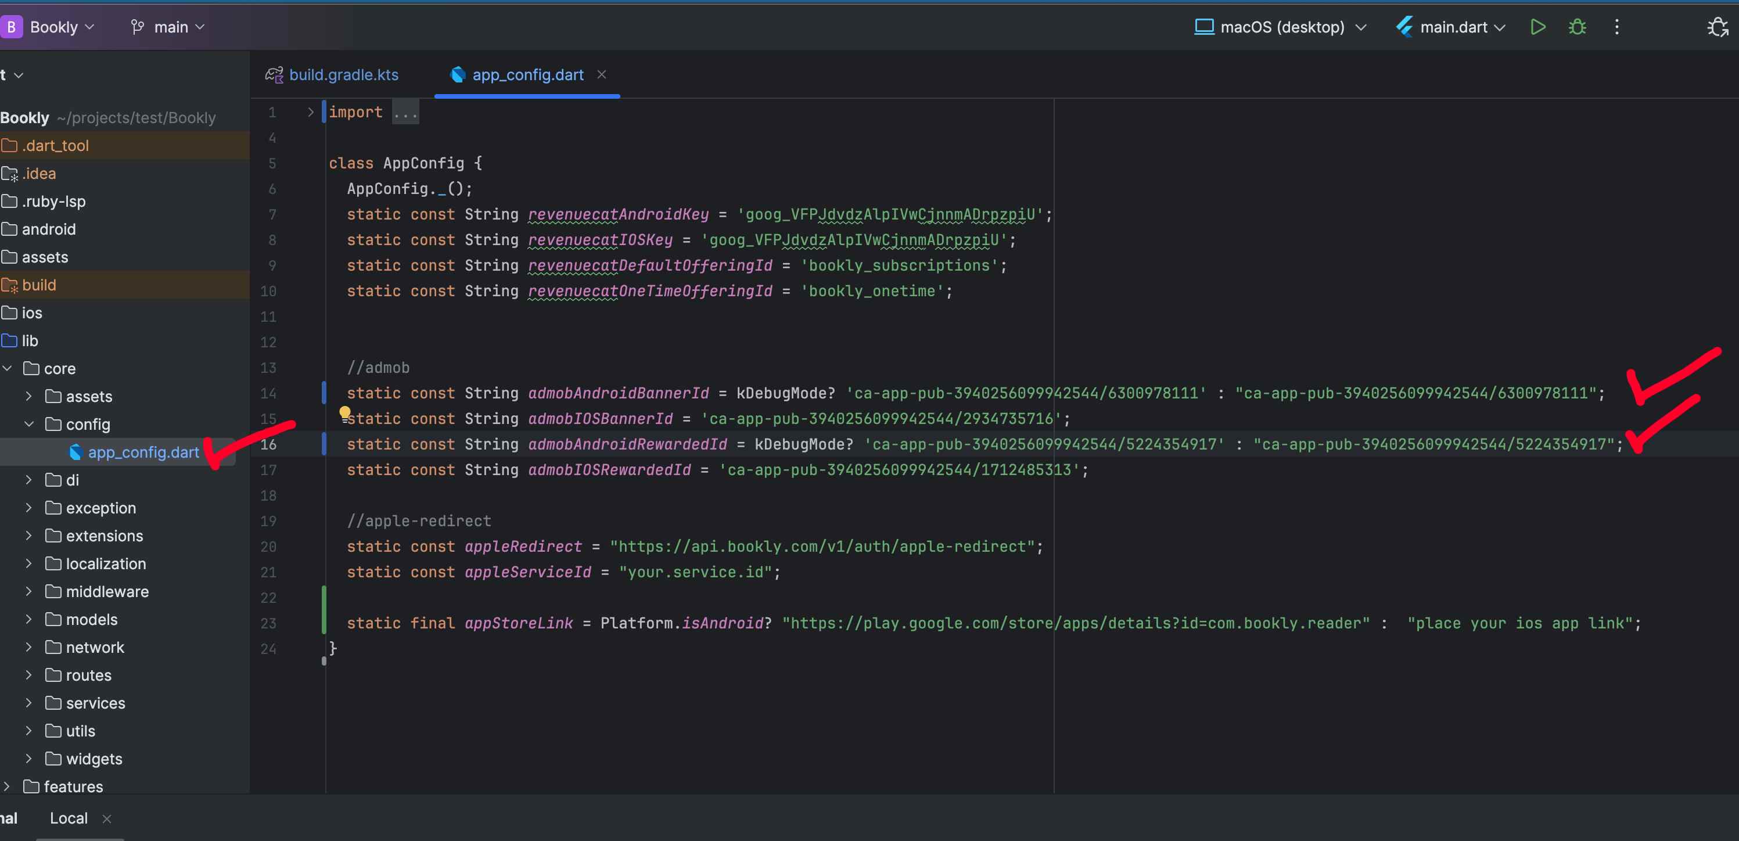1739x841 pixels.
Task: Click the IDE settings sync icon at top right
Action: 1718,27
